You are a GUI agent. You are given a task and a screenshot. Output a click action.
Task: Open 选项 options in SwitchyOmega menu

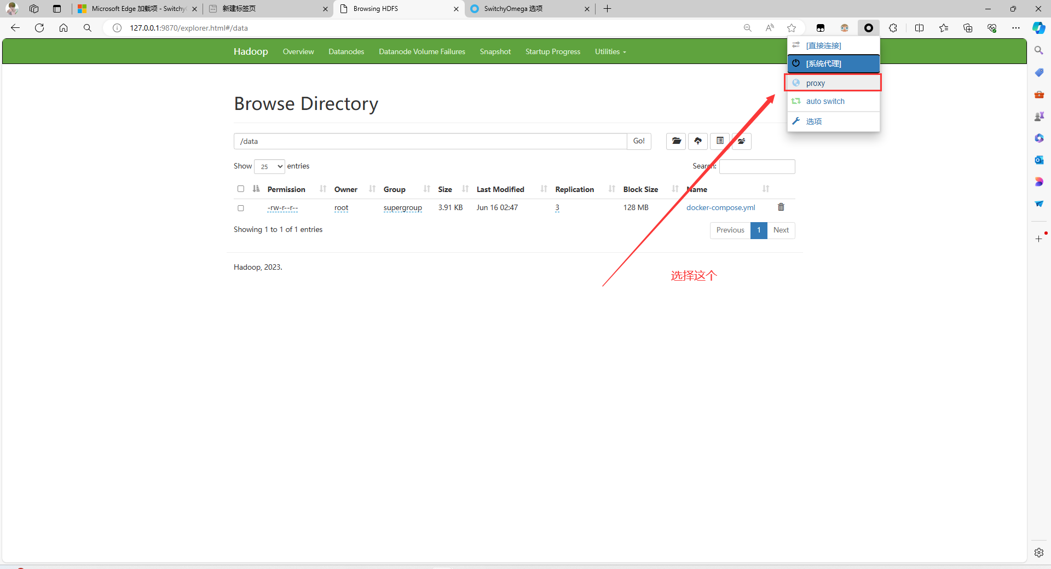point(833,121)
